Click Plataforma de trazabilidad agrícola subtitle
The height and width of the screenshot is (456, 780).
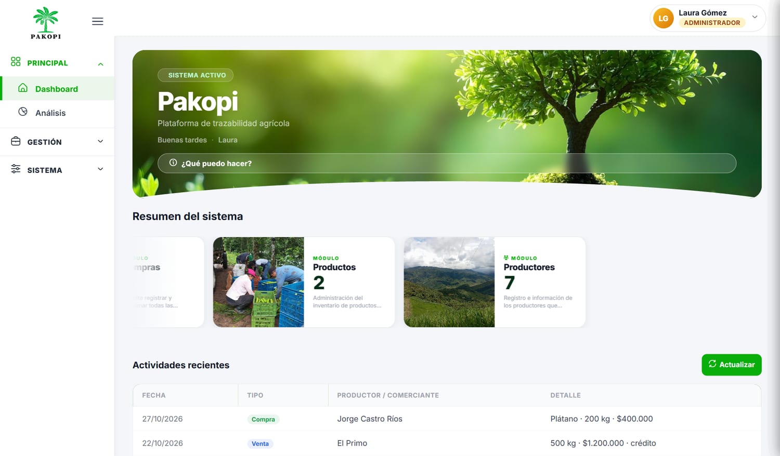point(224,123)
